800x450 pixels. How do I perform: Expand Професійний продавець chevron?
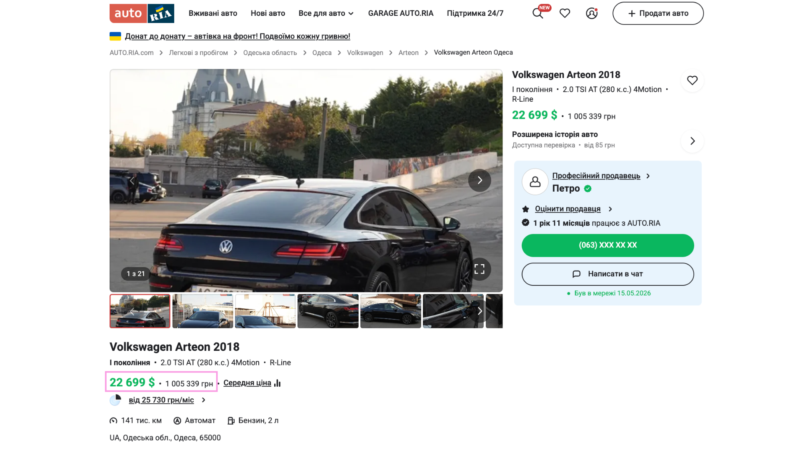click(x=648, y=176)
